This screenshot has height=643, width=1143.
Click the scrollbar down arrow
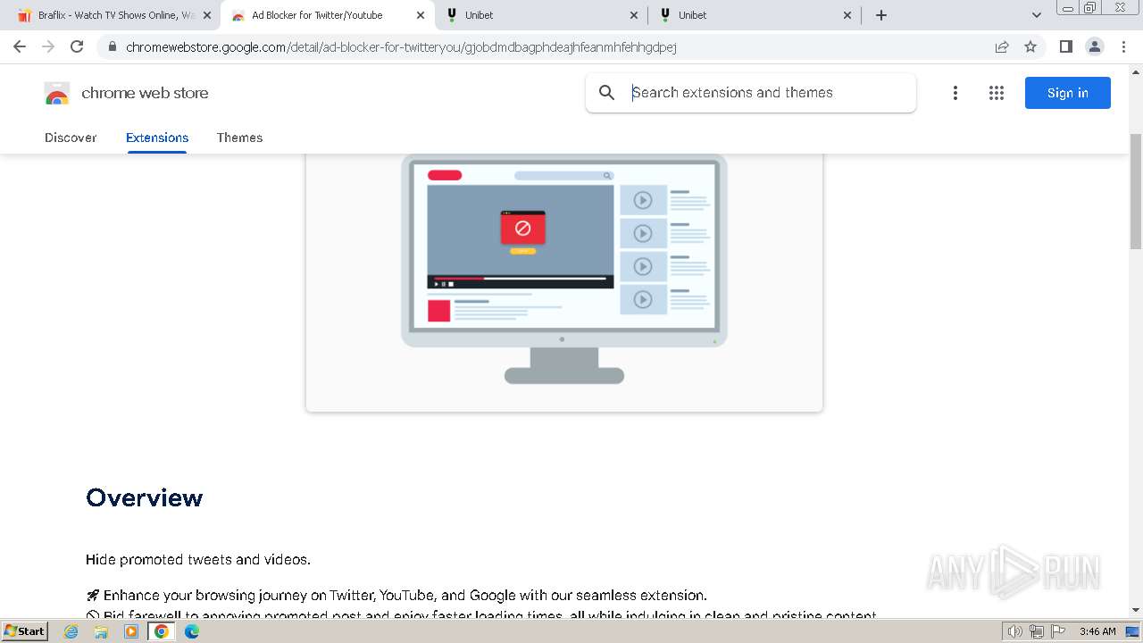pyautogui.click(x=1136, y=611)
